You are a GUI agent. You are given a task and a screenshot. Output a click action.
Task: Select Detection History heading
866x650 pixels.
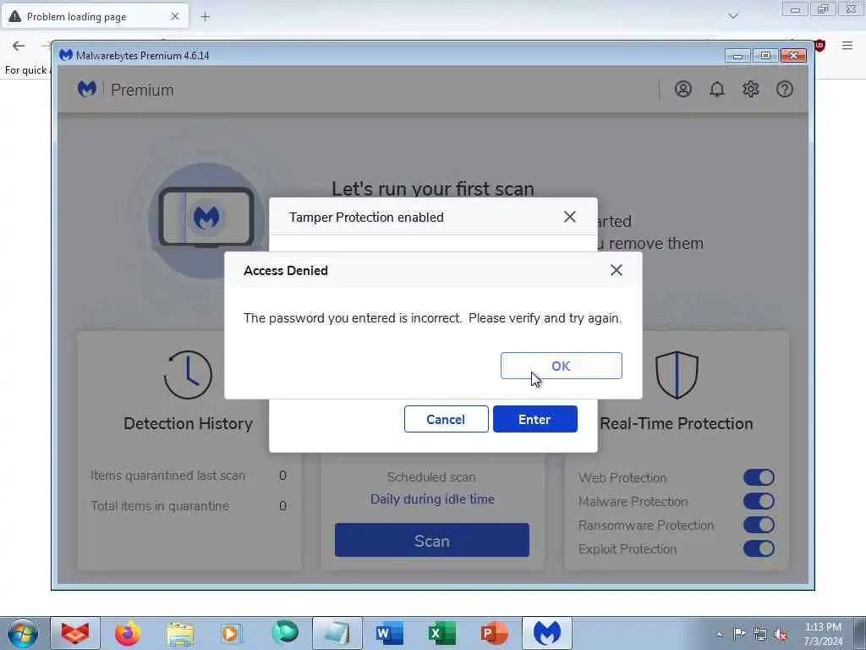(188, 423)
